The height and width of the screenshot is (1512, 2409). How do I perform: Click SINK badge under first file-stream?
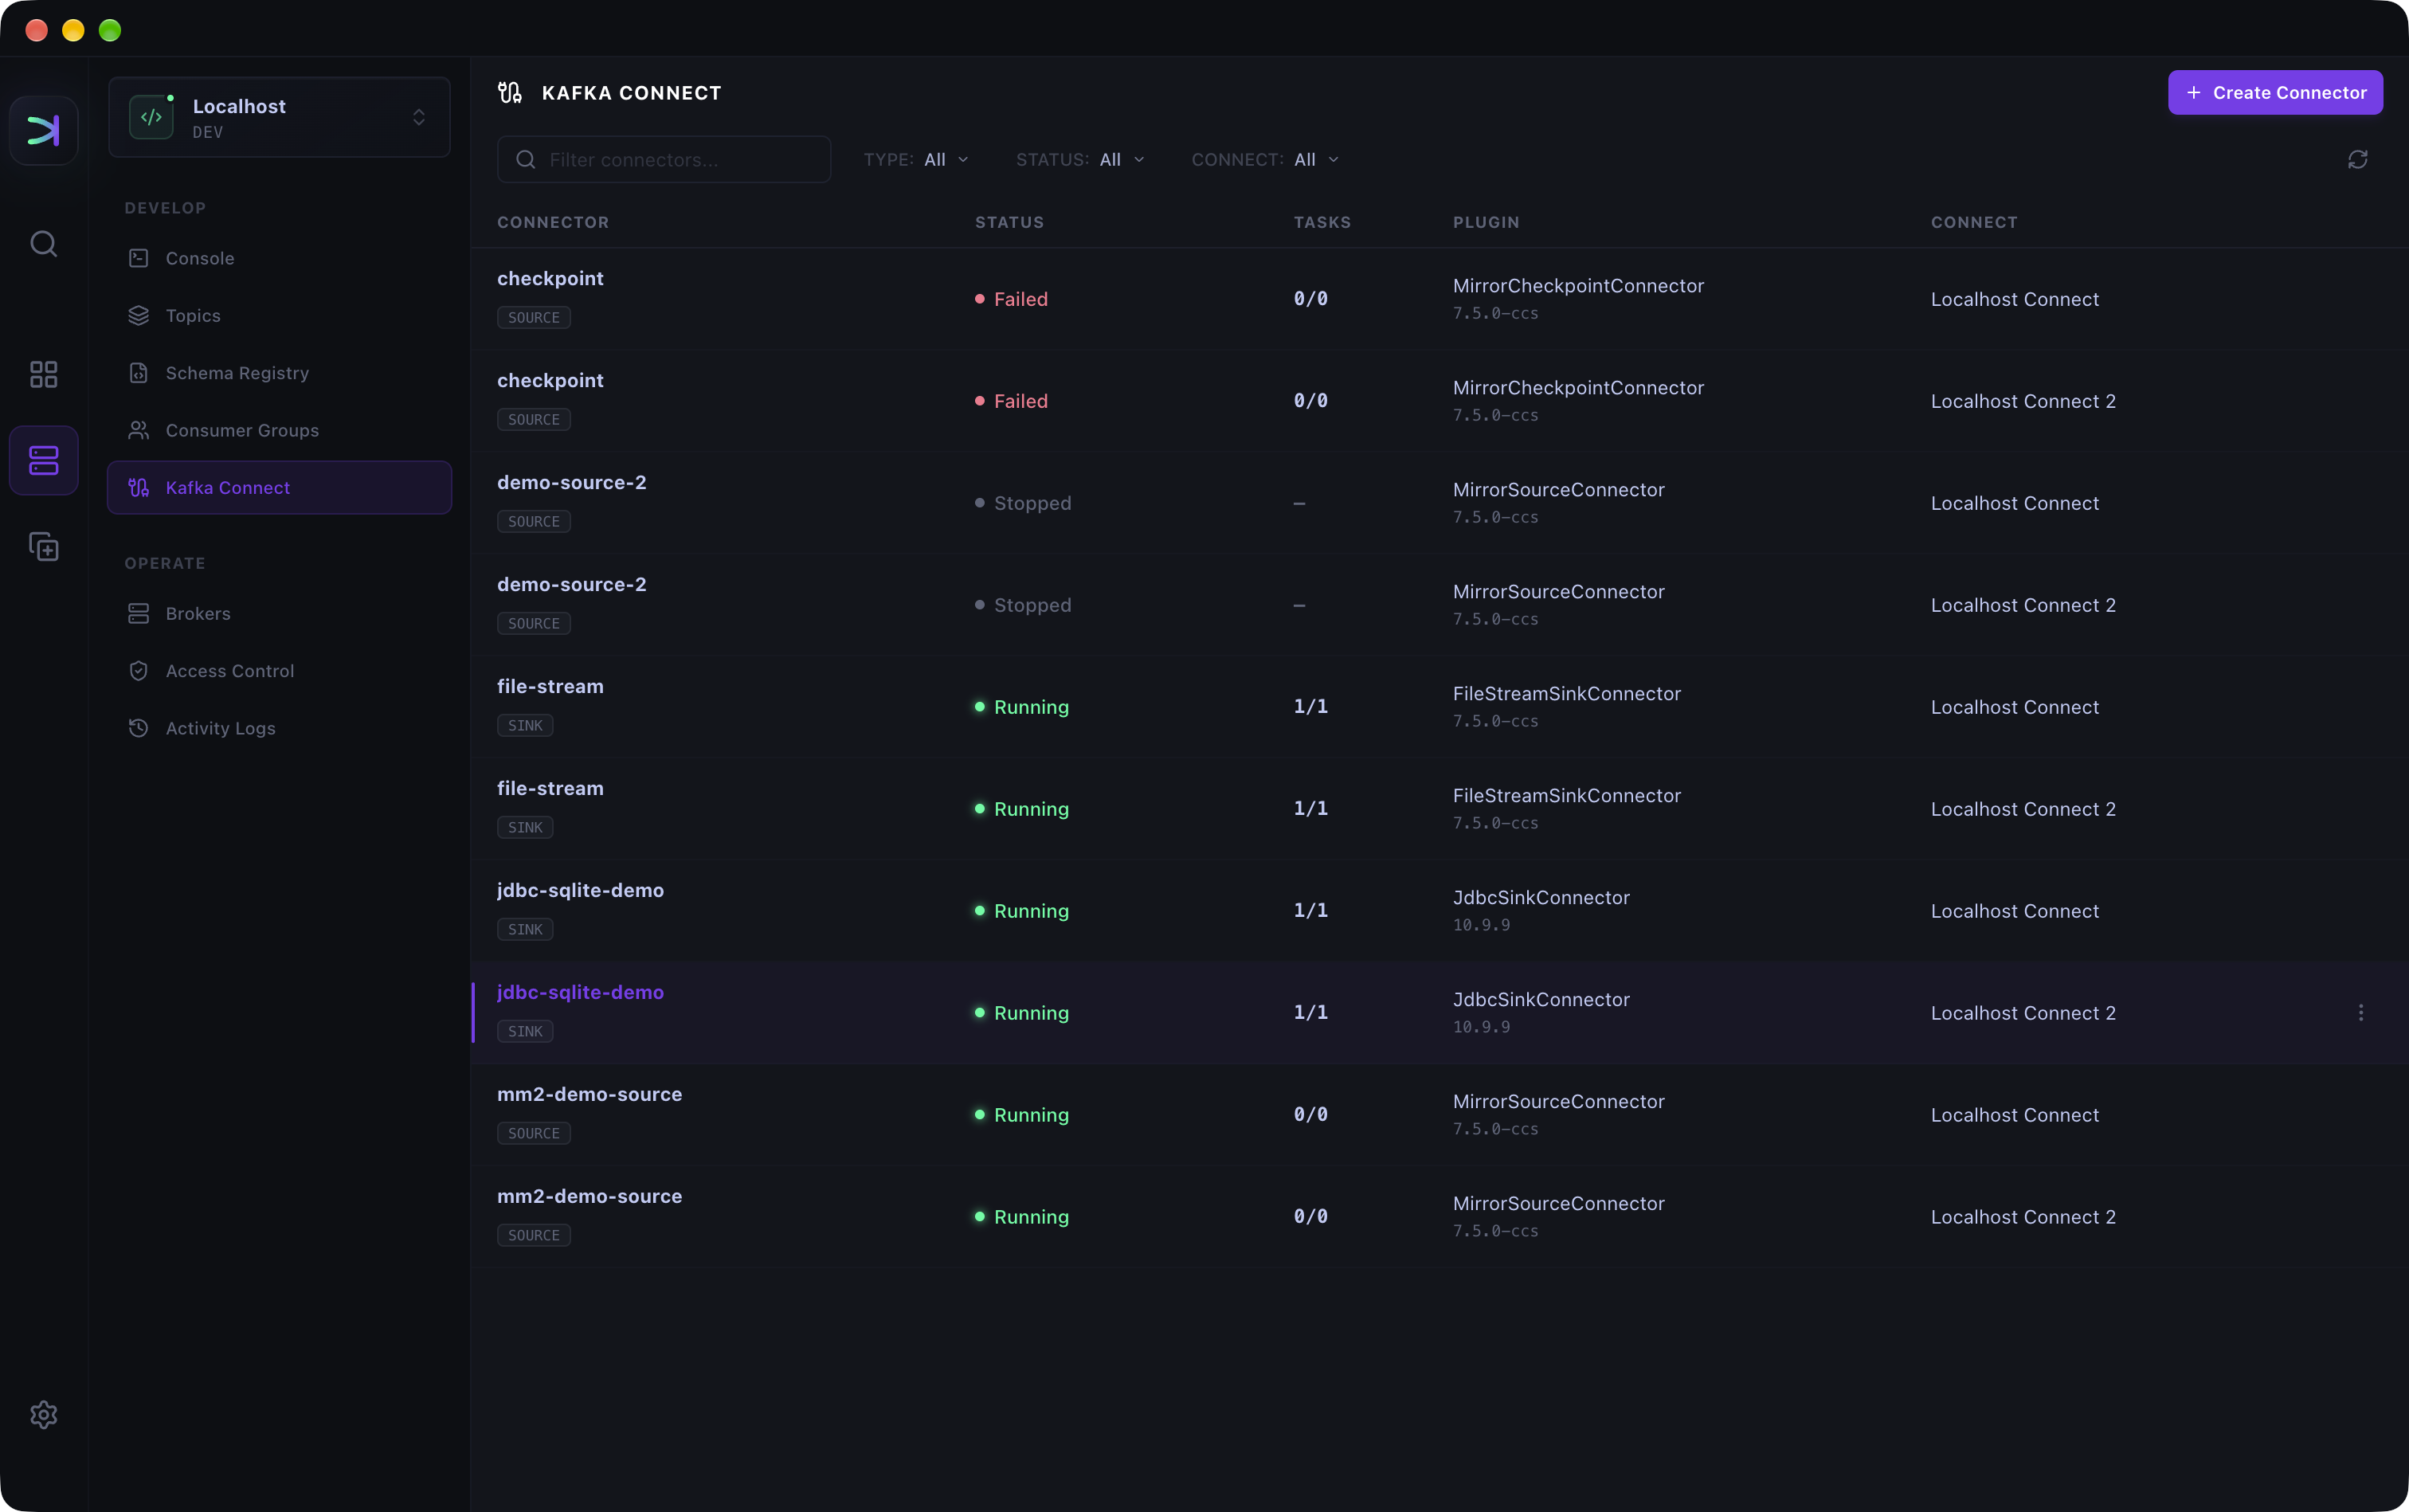pos(525,726)
